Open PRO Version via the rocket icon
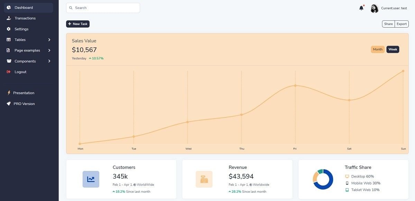 pos(8,103)
